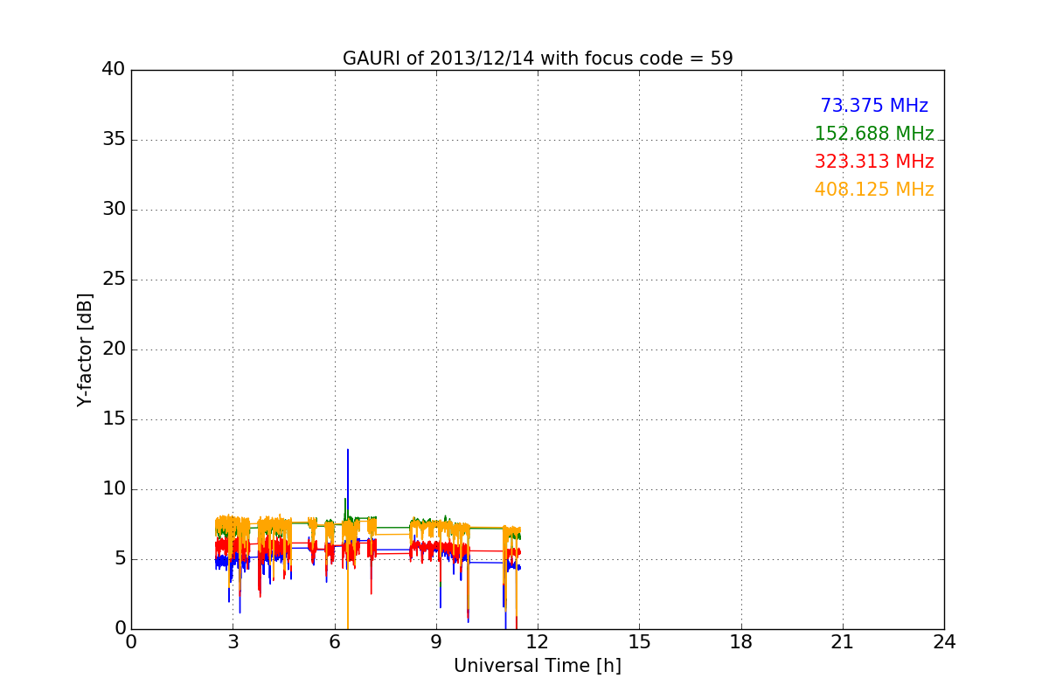Click the y-axis tick label 25
The image size is (1049, 699).
[114, 280]
